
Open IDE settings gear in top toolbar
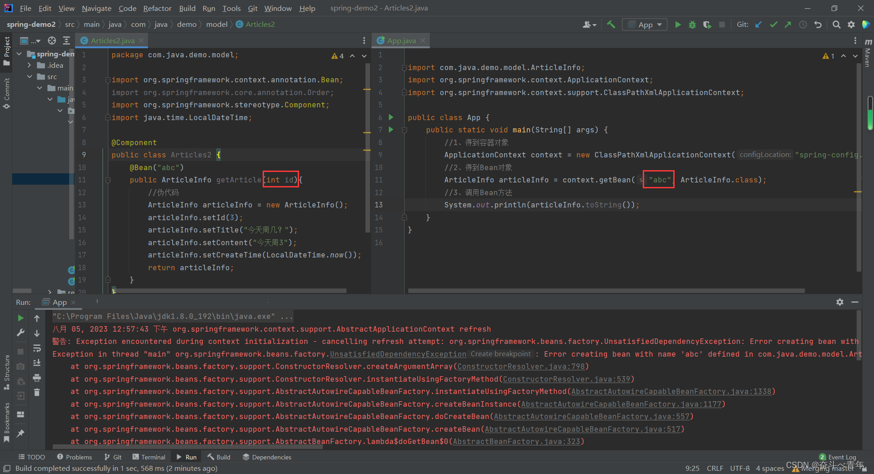[x=851, y=25]
